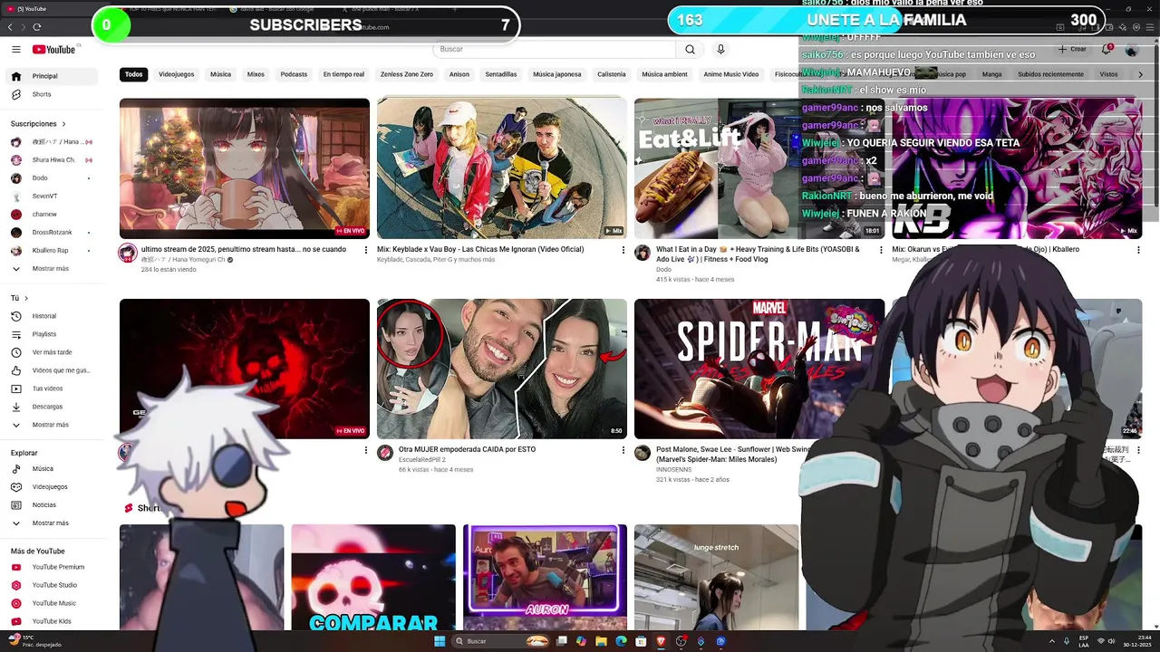The image size is (1160, 652).
Task: Click the search magnifier button
Action: tap(690, 50)
